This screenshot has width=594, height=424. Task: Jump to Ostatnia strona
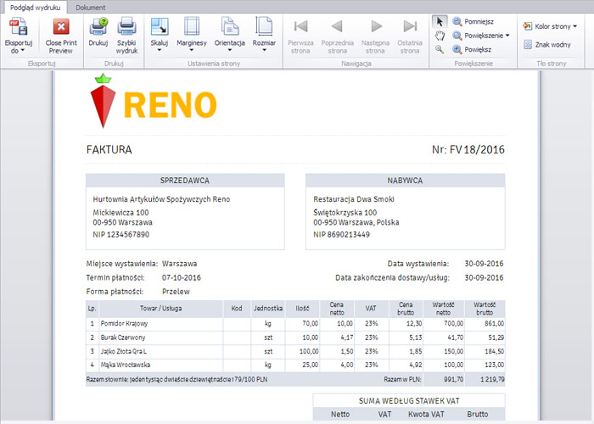pyautogui.click(x=410, y=36)
